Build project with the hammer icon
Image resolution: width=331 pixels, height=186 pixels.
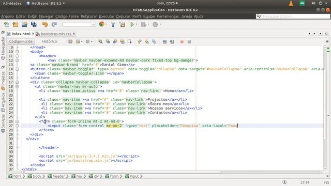113,24
